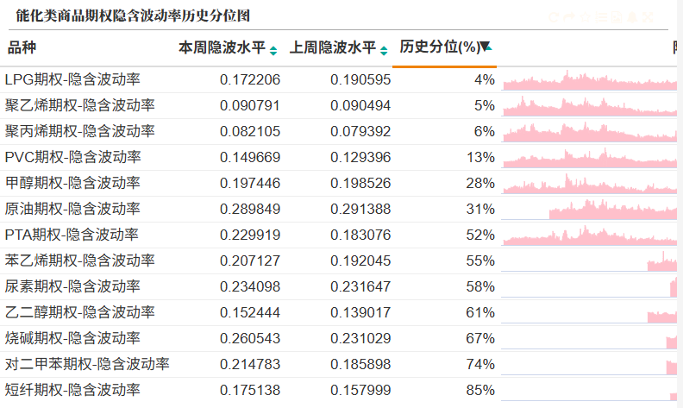
Task: Click the 28% percentile in 甲醇 row
Action: click(x=480, y=183)
